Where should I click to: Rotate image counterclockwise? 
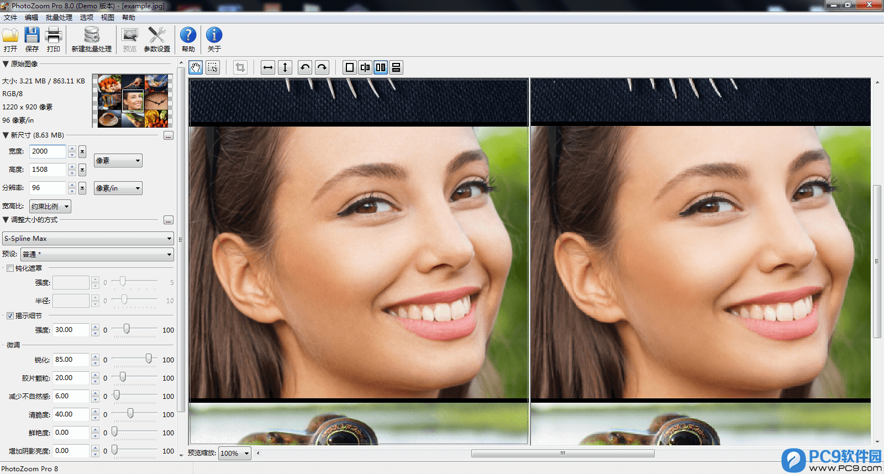tap(305, 67)
